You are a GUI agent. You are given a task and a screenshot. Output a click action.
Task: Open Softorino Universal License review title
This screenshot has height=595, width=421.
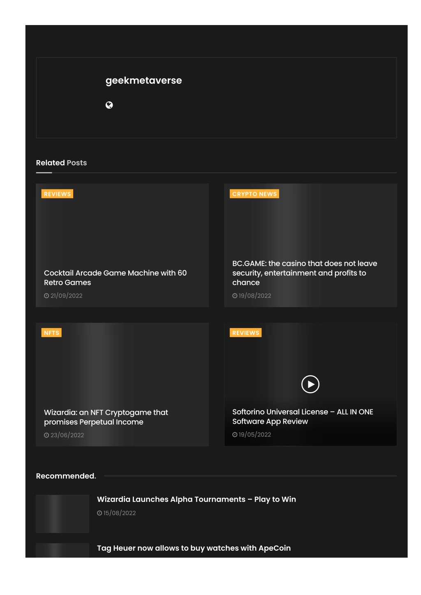pyautogui.click(x=303, y=416)
